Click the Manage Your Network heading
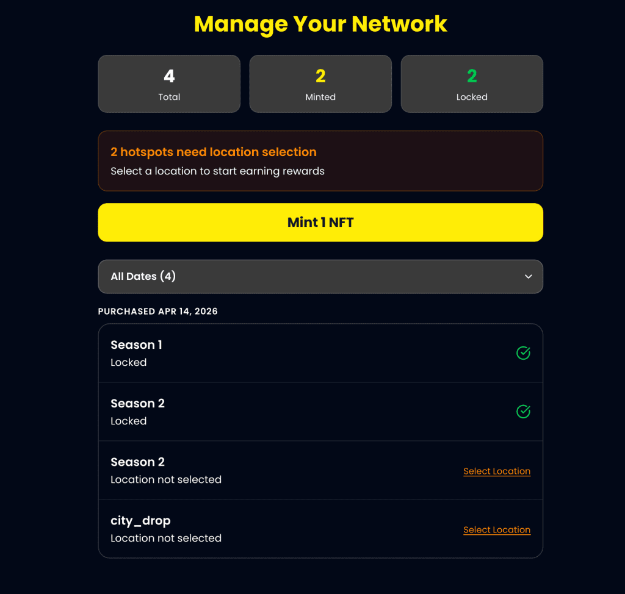 point(320,24)
